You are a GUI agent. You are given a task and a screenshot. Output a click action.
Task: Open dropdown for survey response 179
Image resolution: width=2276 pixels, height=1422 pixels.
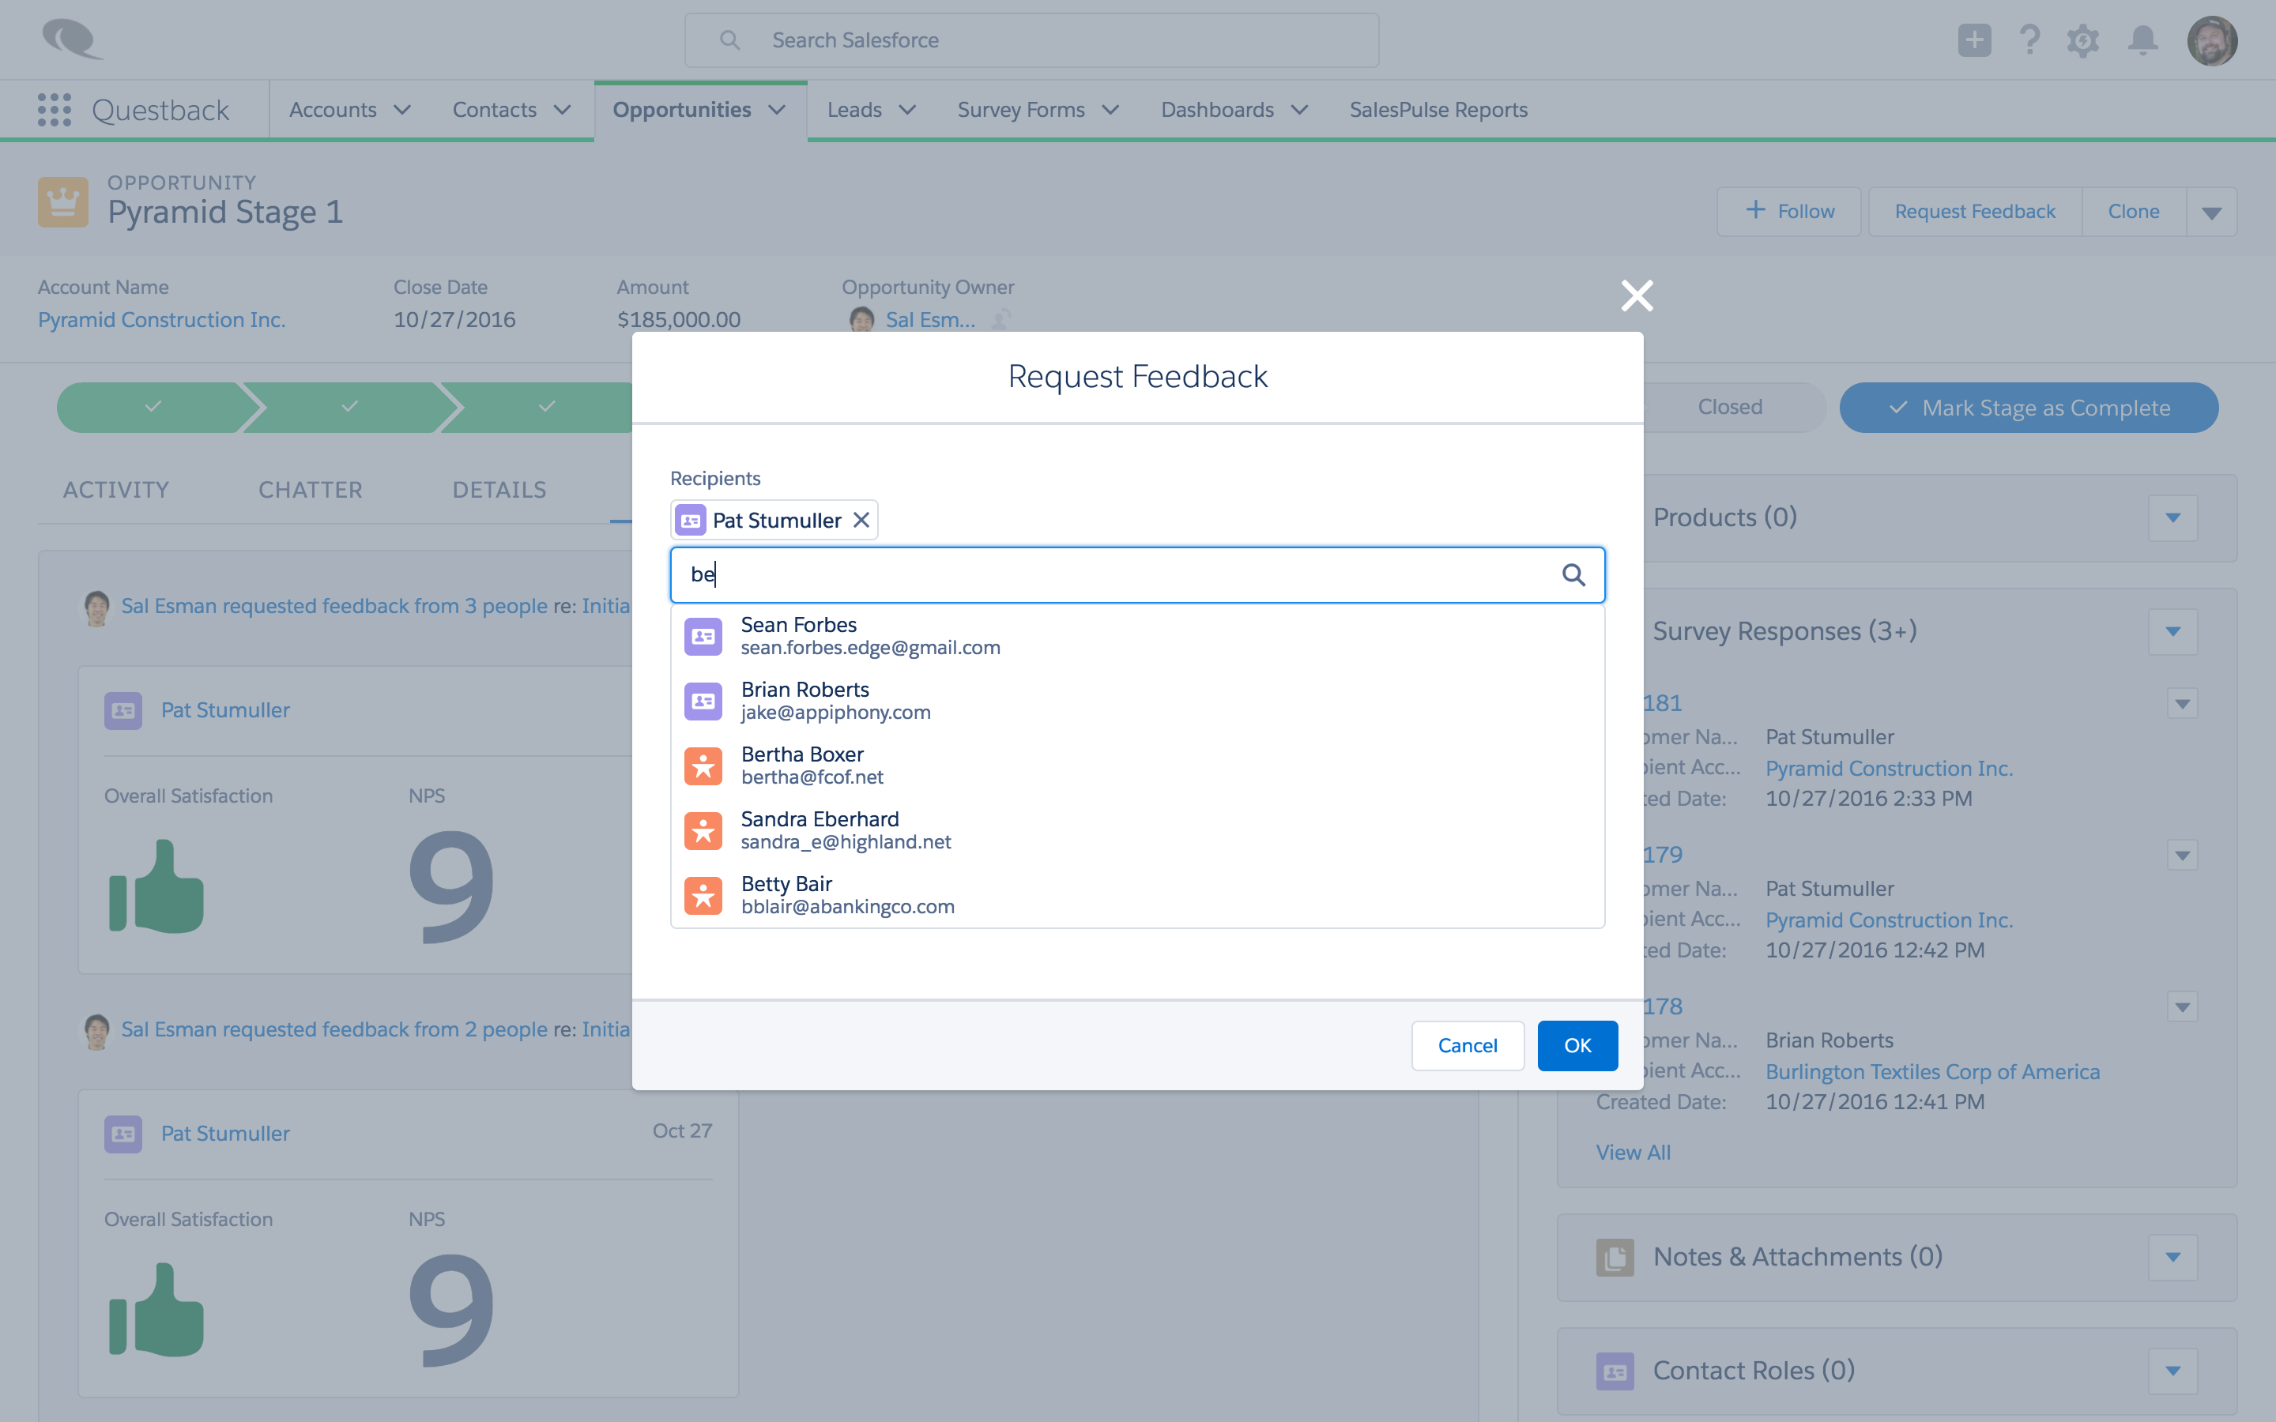[2182, 855]
